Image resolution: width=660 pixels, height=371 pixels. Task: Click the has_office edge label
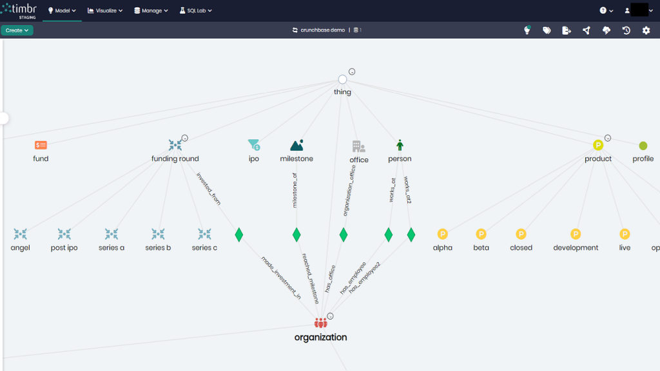331,279
